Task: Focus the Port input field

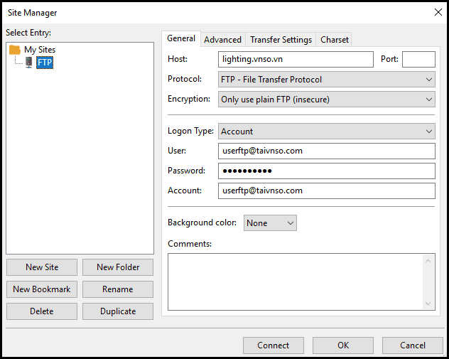Action: tap(418, 59)
